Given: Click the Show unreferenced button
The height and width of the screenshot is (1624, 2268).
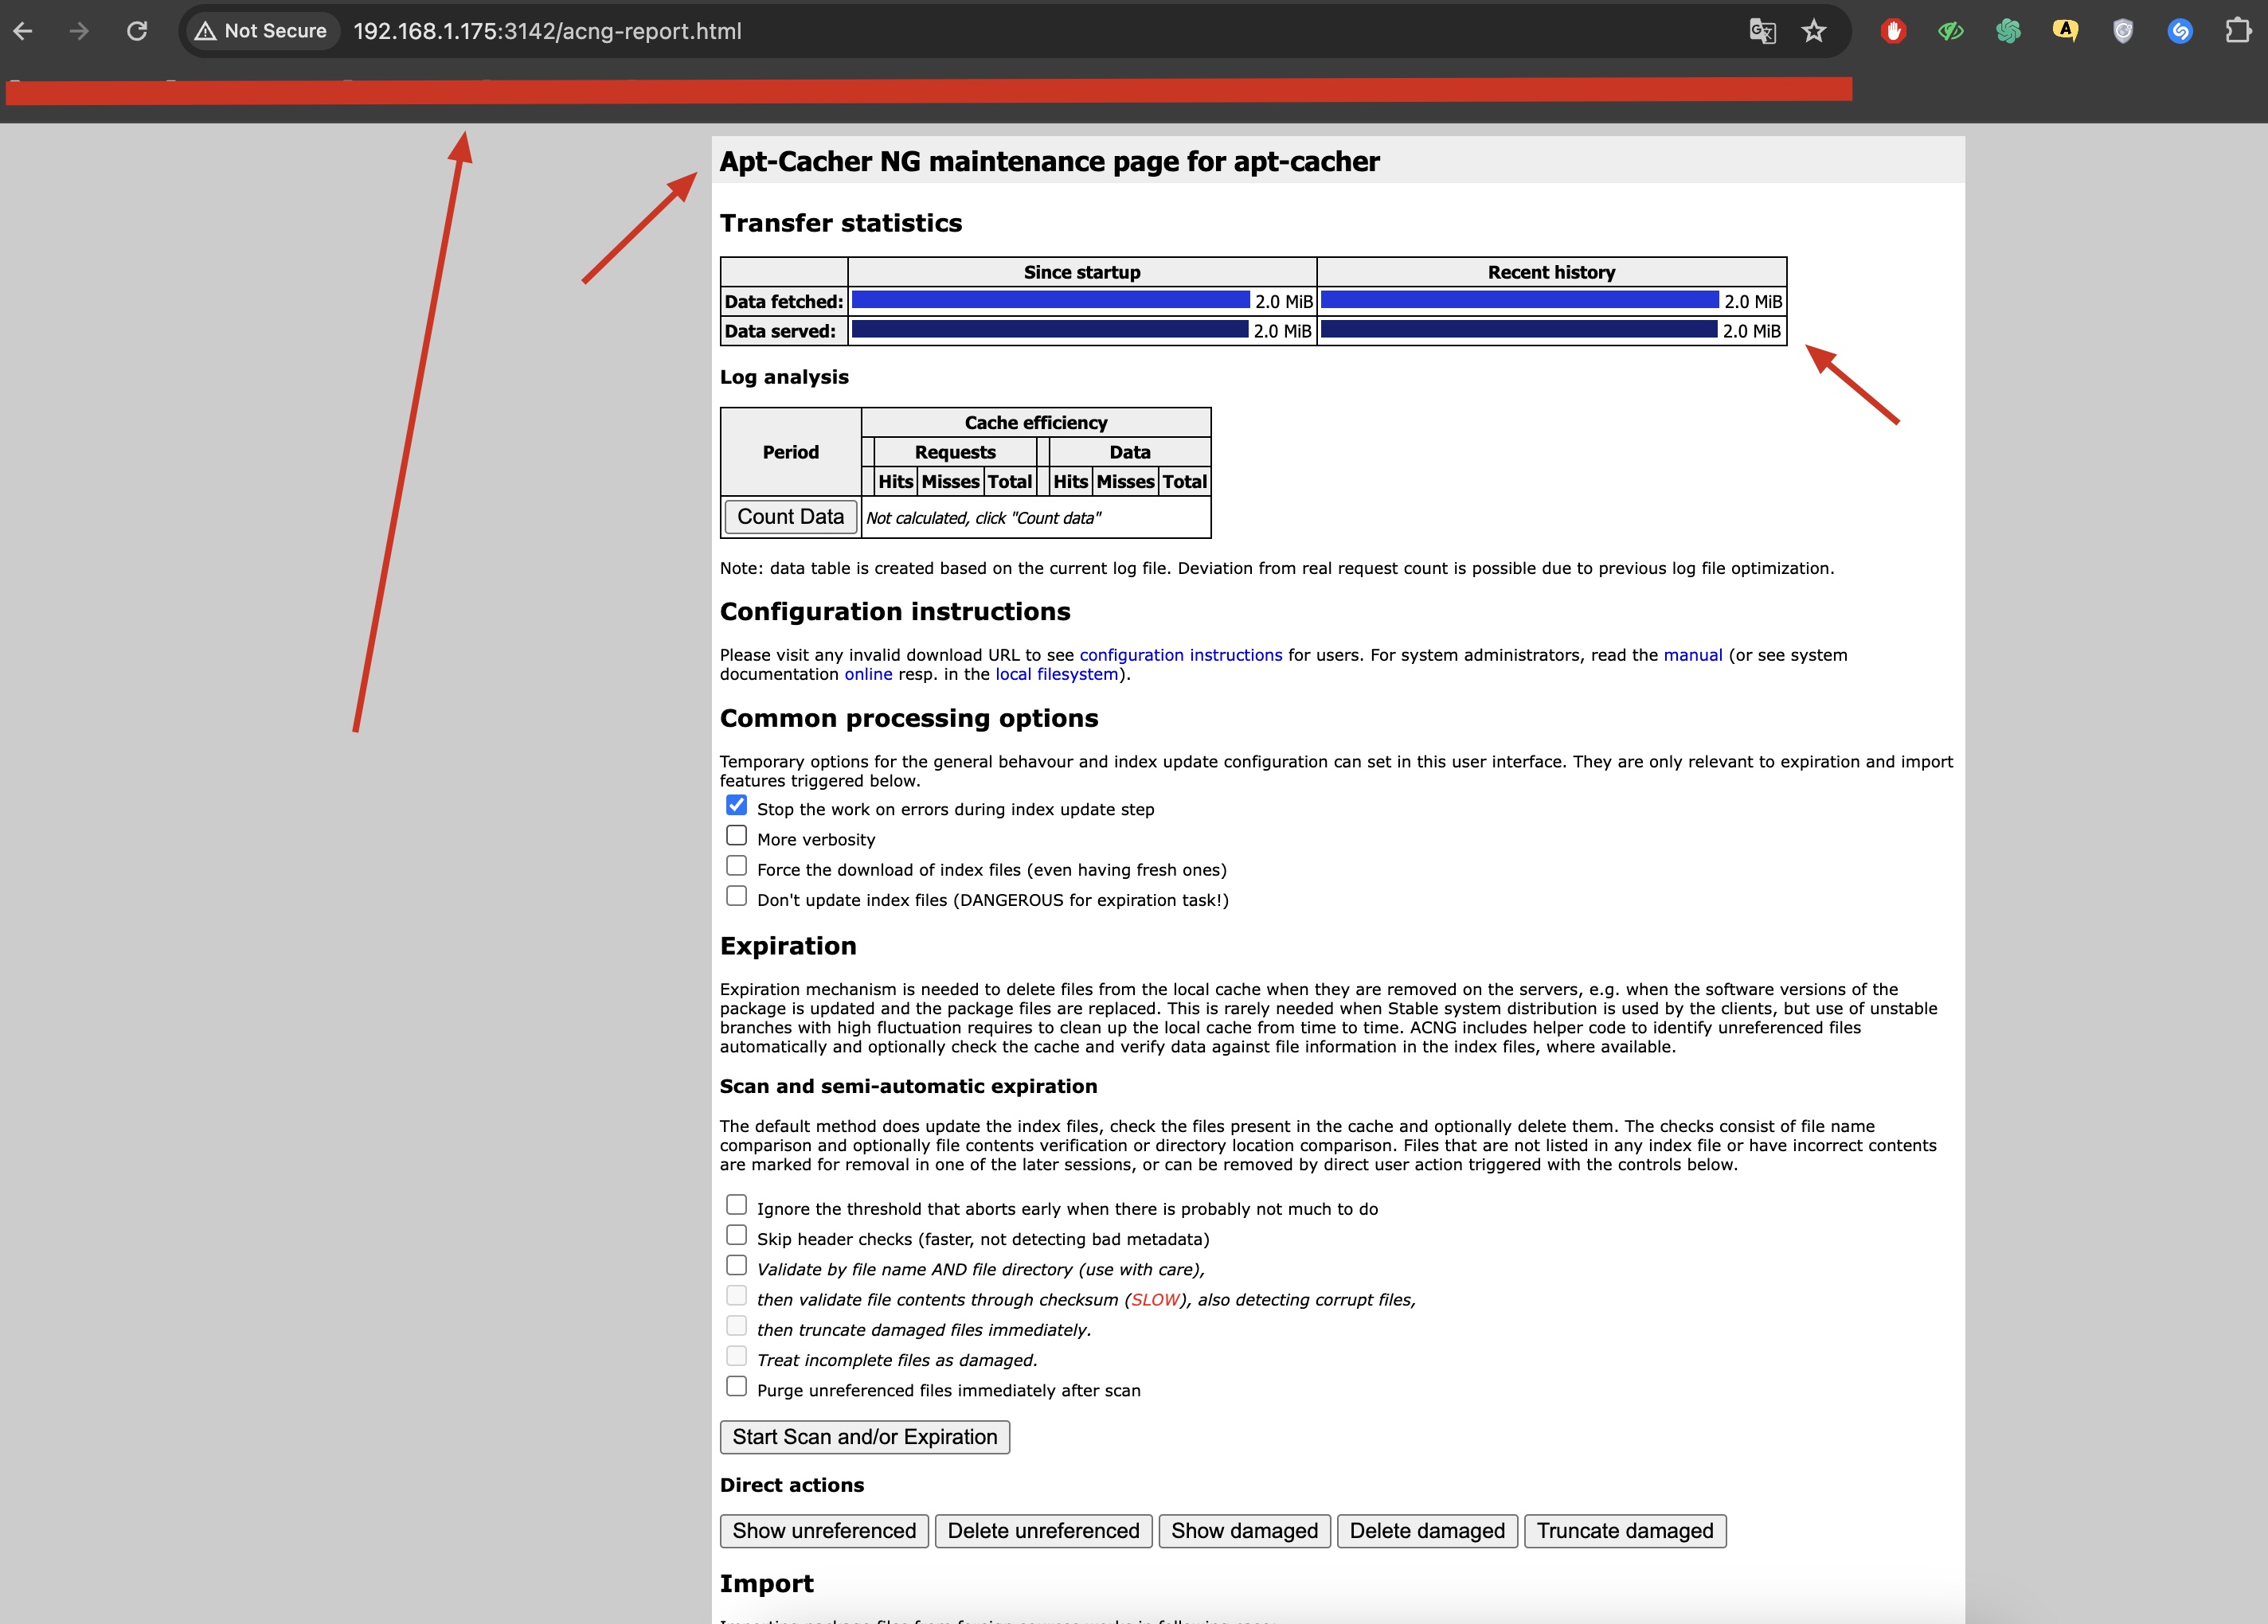Looking at the screenshot, I should (824, 1531).
